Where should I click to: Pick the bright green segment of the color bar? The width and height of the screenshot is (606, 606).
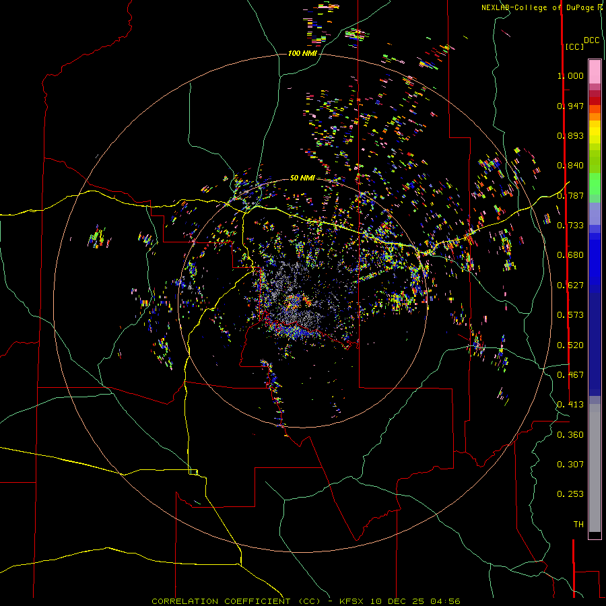pos(595,184)
